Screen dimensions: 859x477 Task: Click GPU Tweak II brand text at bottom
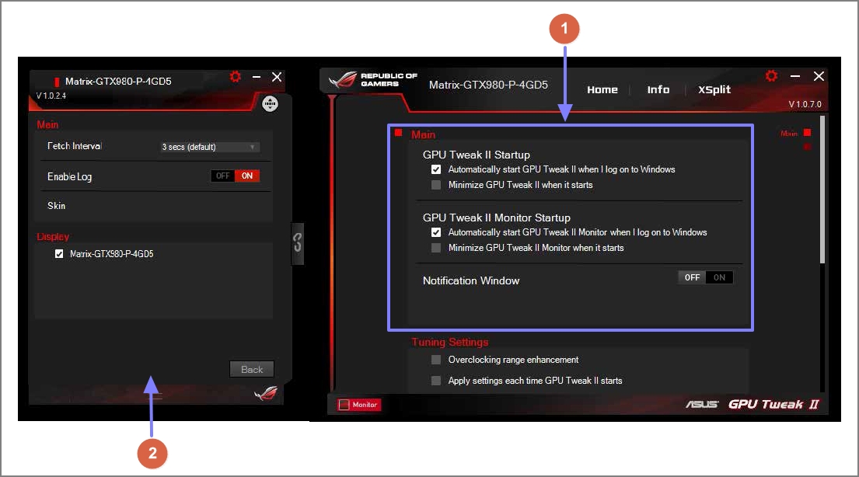coord(773,405)
